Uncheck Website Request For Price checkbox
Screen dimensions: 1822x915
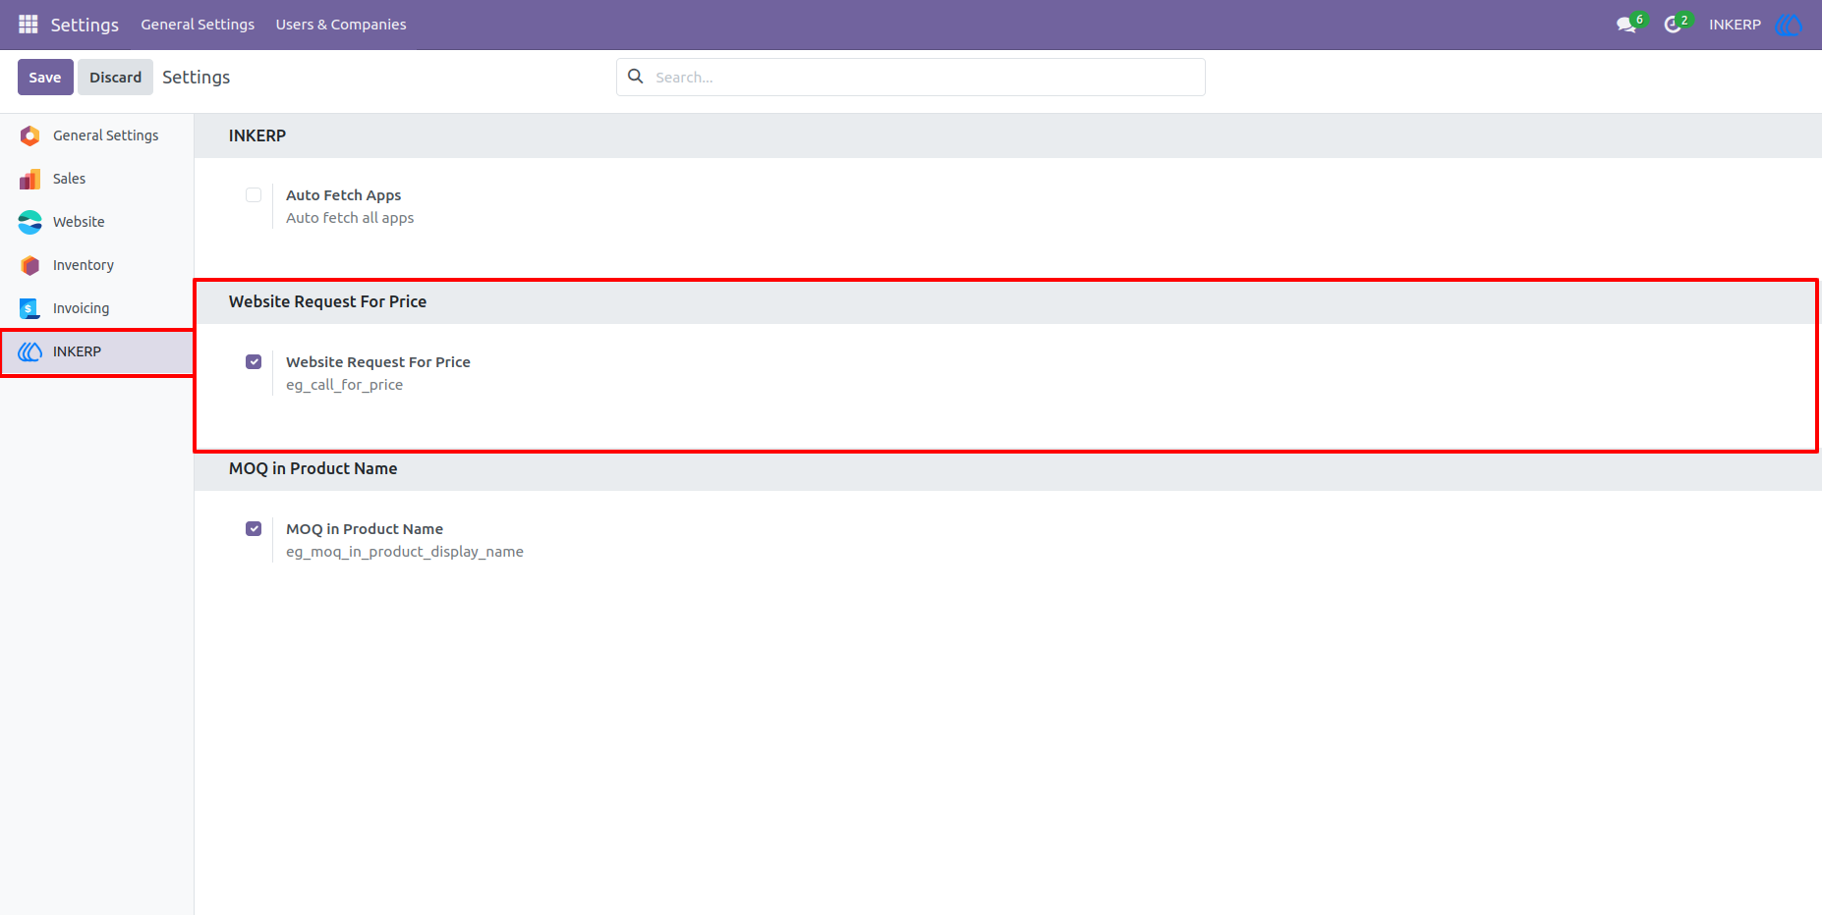[254, 361]
